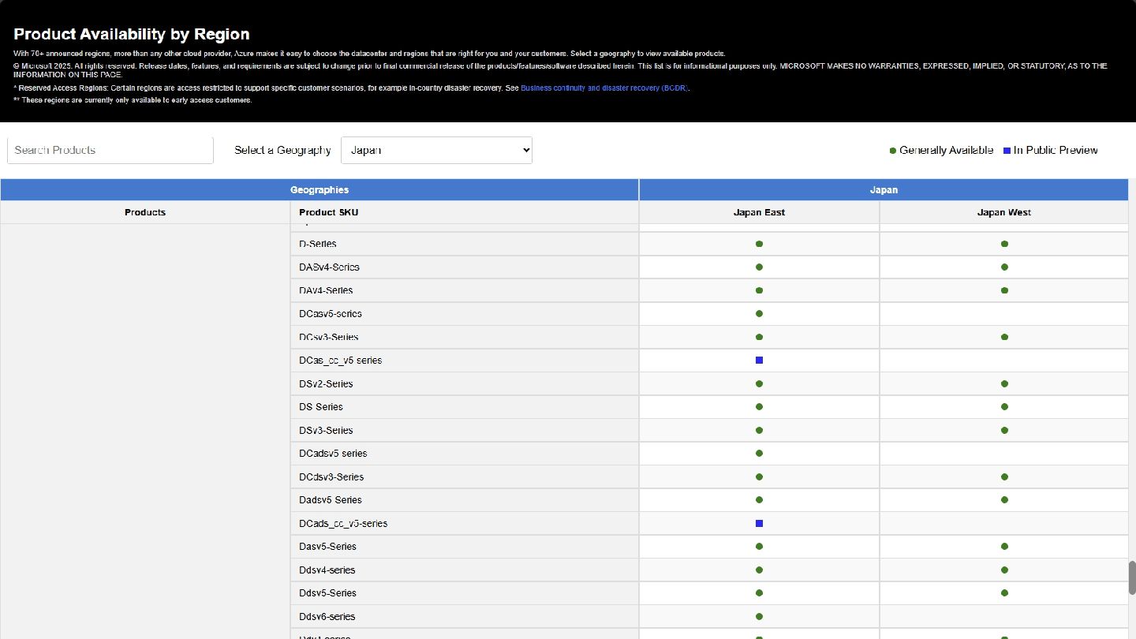Image resolution: width=1136 pixels, height=639 pixels.
Task: Click the Ddsv5-Series Japan West green dot
Action: tap(1004, 593)
